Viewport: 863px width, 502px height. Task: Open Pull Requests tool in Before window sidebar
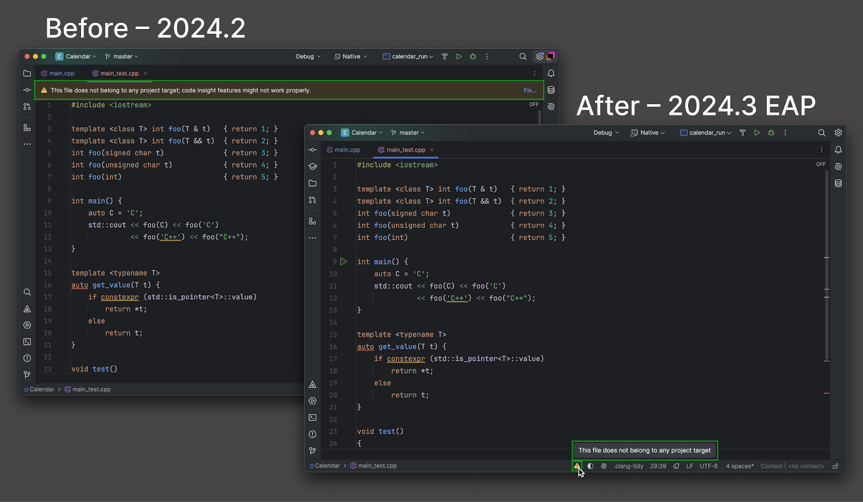point(27,107)
